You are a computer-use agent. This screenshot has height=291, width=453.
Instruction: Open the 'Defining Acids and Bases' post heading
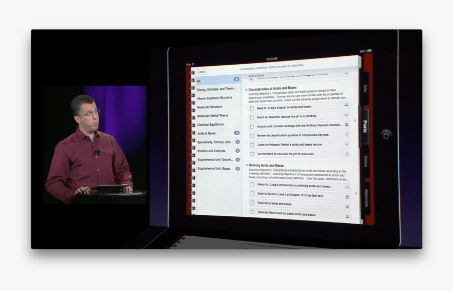point(267,165)
